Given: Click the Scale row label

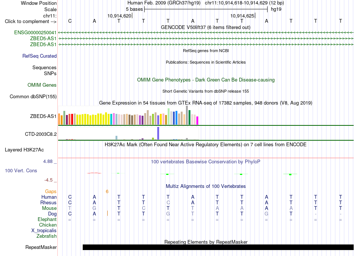Looking at the screenshot, I should pos(50,9).
